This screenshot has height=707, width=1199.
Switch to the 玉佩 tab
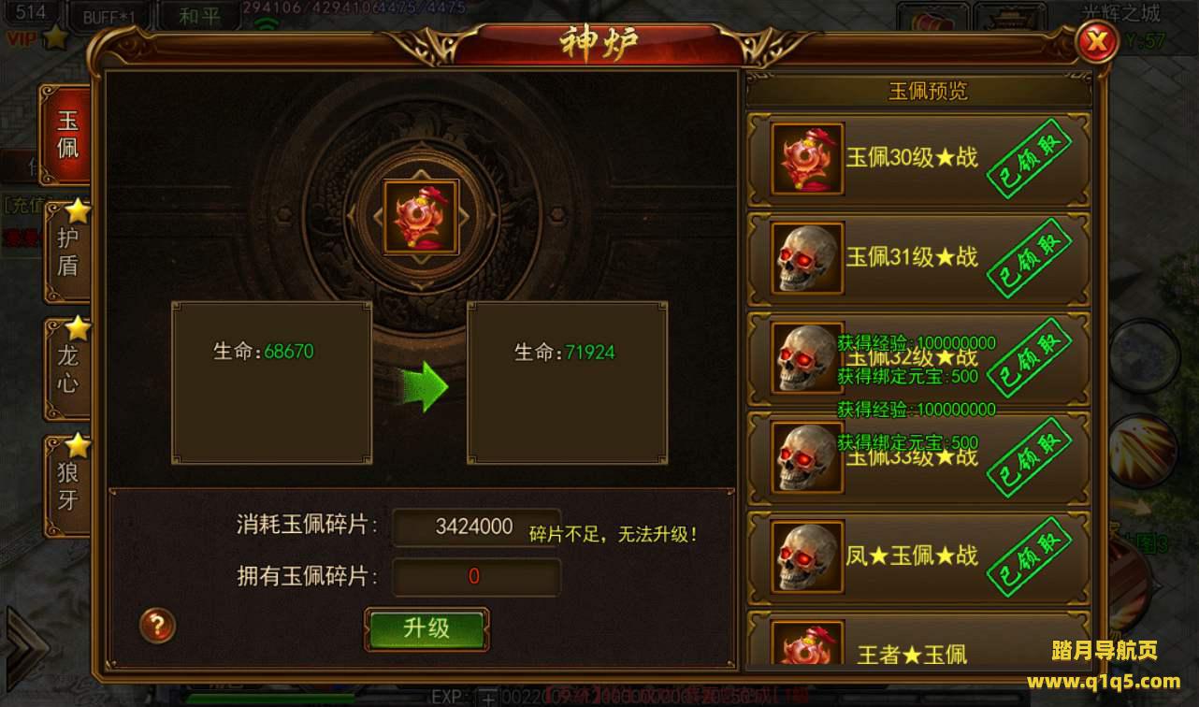[x=67, y=135]
